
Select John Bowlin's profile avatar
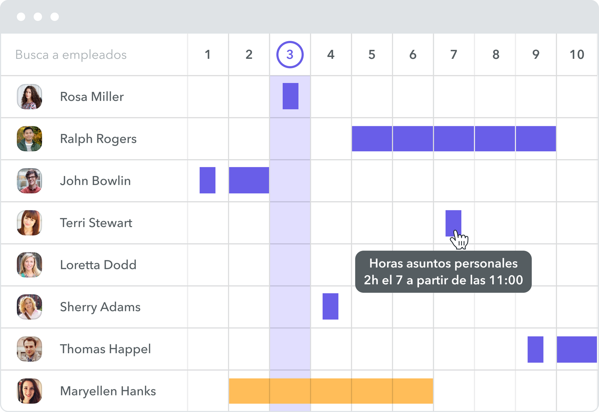[x=30, y=181]
